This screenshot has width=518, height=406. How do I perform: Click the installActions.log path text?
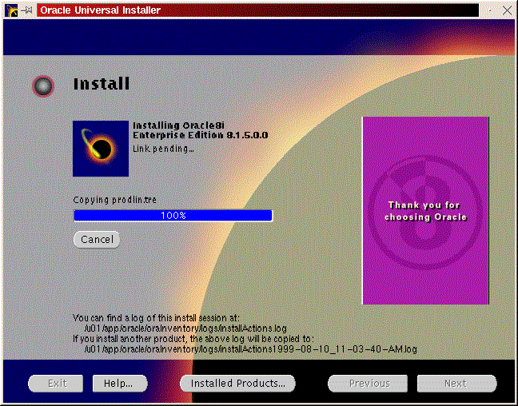185,328
